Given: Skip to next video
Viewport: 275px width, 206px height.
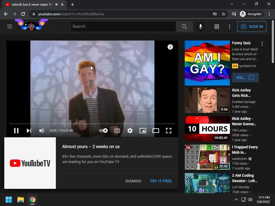Looking at the screenshot, I should tap(29, 131).
